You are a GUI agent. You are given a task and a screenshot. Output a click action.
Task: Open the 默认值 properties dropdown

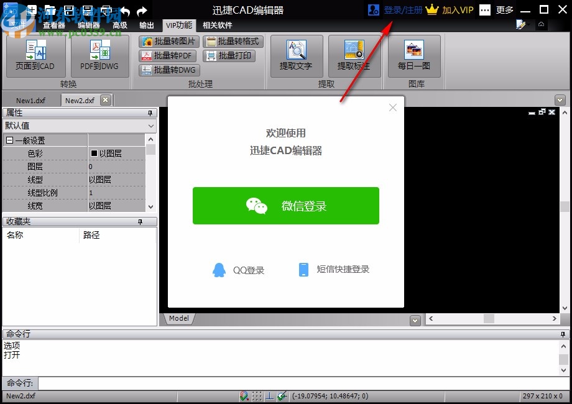click(150, 126)
